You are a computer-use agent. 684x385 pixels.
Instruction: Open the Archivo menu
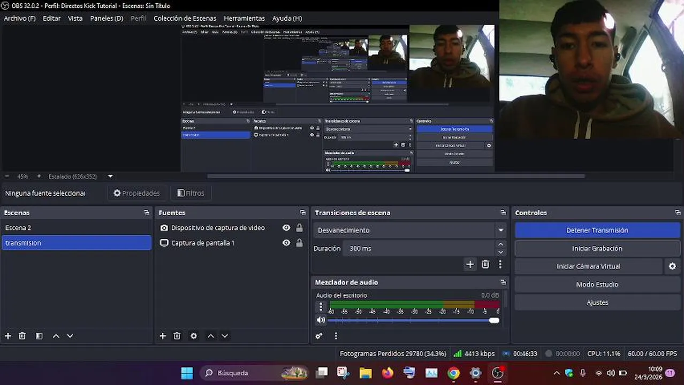click(x=20, y=18)
